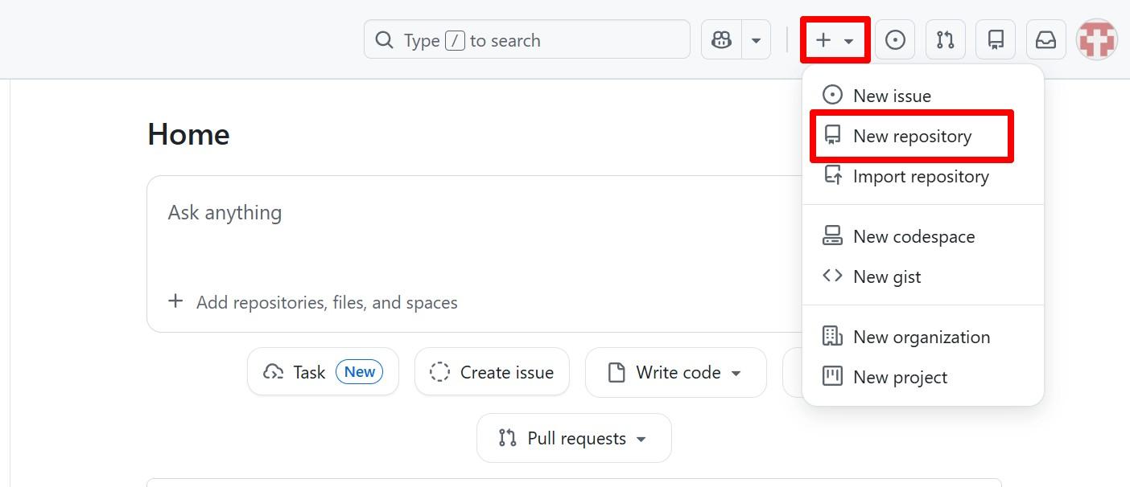Open the Copilot chat icon
This screenshot has height=487, width=1130.
click(x=722, y=40)
